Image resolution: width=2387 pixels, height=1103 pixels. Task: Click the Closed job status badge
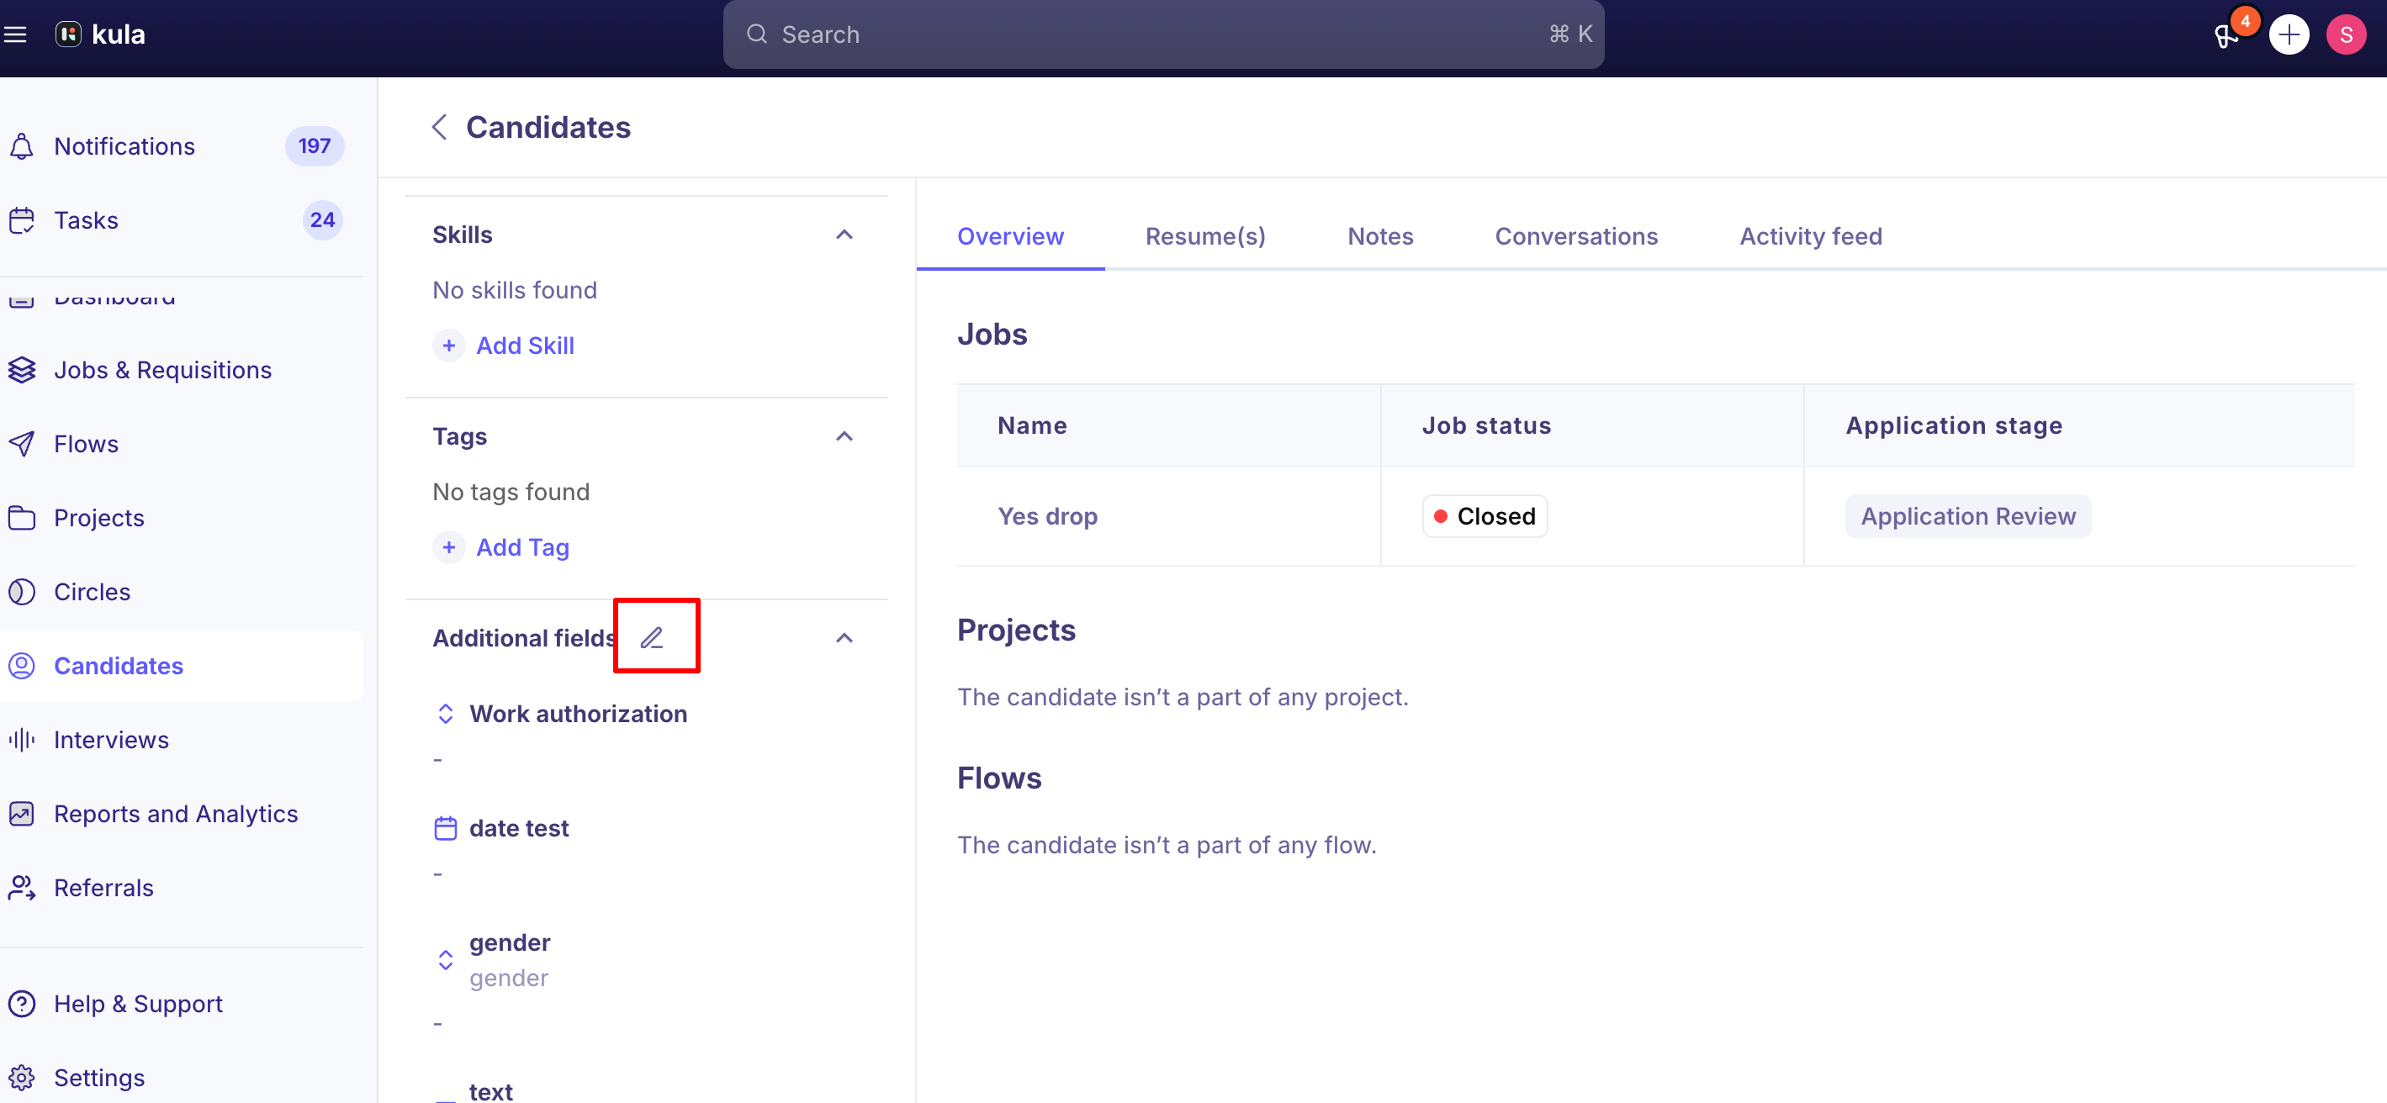[x=1484, y=516]
